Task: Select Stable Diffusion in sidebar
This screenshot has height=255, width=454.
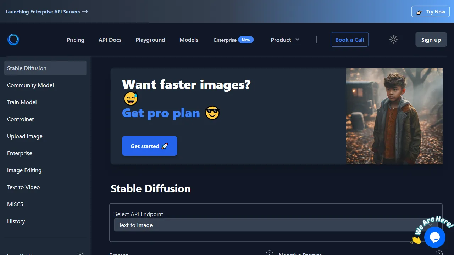Action: 45,68
